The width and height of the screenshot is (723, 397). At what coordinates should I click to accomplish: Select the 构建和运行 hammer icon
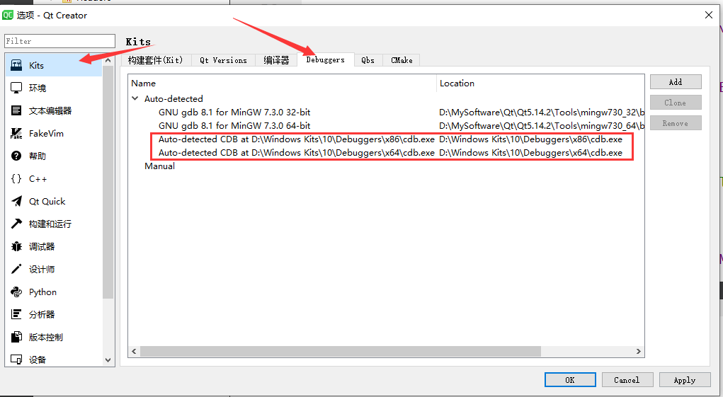[16, 224]
